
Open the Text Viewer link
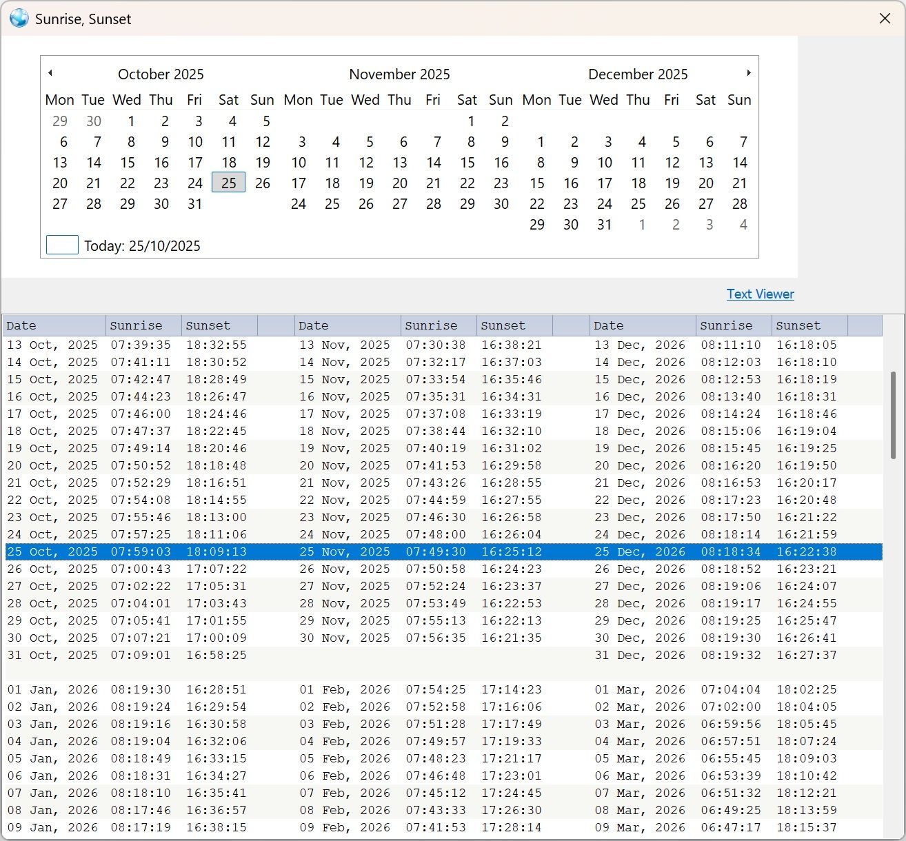(760, 294)
